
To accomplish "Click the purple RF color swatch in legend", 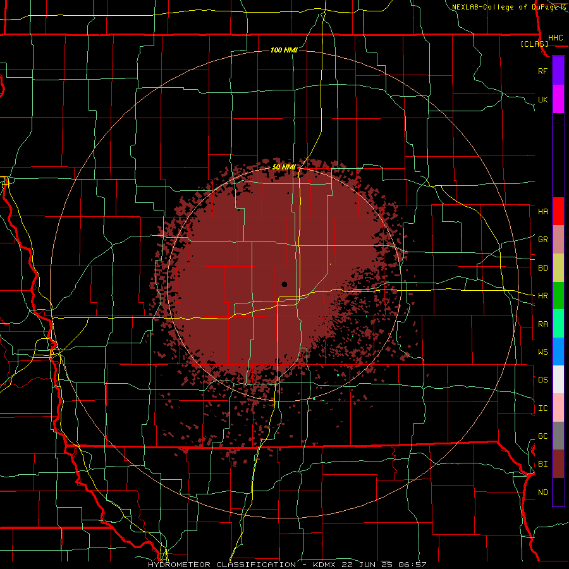I will 558,71.
